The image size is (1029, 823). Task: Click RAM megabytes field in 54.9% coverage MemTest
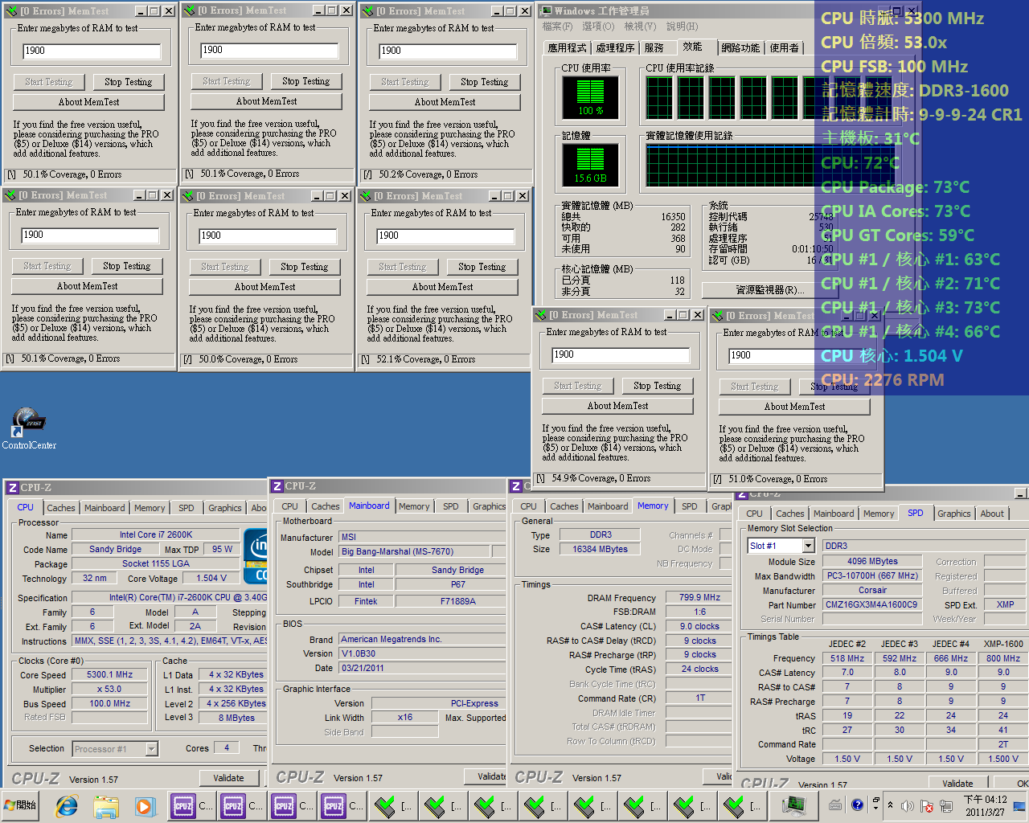(621, 354)
